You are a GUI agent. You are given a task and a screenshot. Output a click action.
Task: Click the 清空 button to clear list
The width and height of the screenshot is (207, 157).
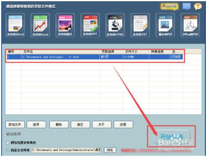tap(80, 124)
